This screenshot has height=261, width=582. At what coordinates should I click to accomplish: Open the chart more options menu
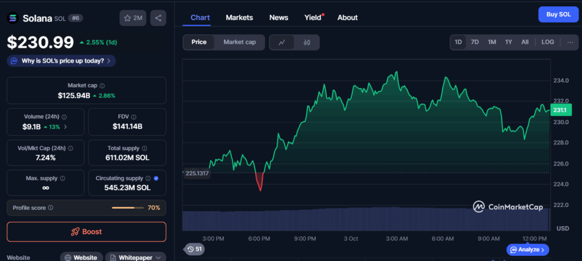click(570, 42)
